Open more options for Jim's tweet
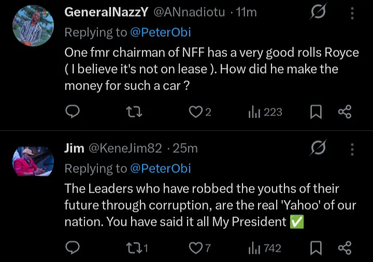Image resolution: width=373 pixels, height=262 pixels. (x=352, y=149)
